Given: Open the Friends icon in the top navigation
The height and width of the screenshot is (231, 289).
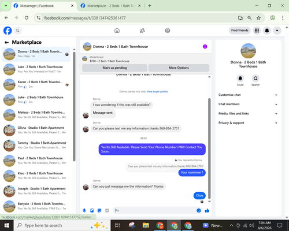Looking at the screenshot, I should click(142, 31).
